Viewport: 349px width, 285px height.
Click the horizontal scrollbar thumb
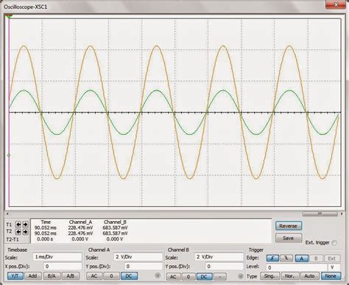pyautogui.click(x=320, y=214)
